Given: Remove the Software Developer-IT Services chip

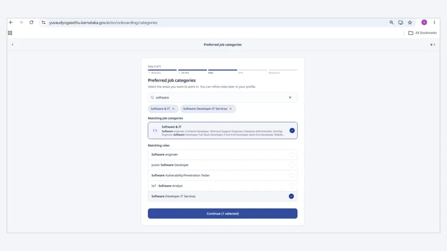Looking at the screenshot, I should tap(231, 109).
